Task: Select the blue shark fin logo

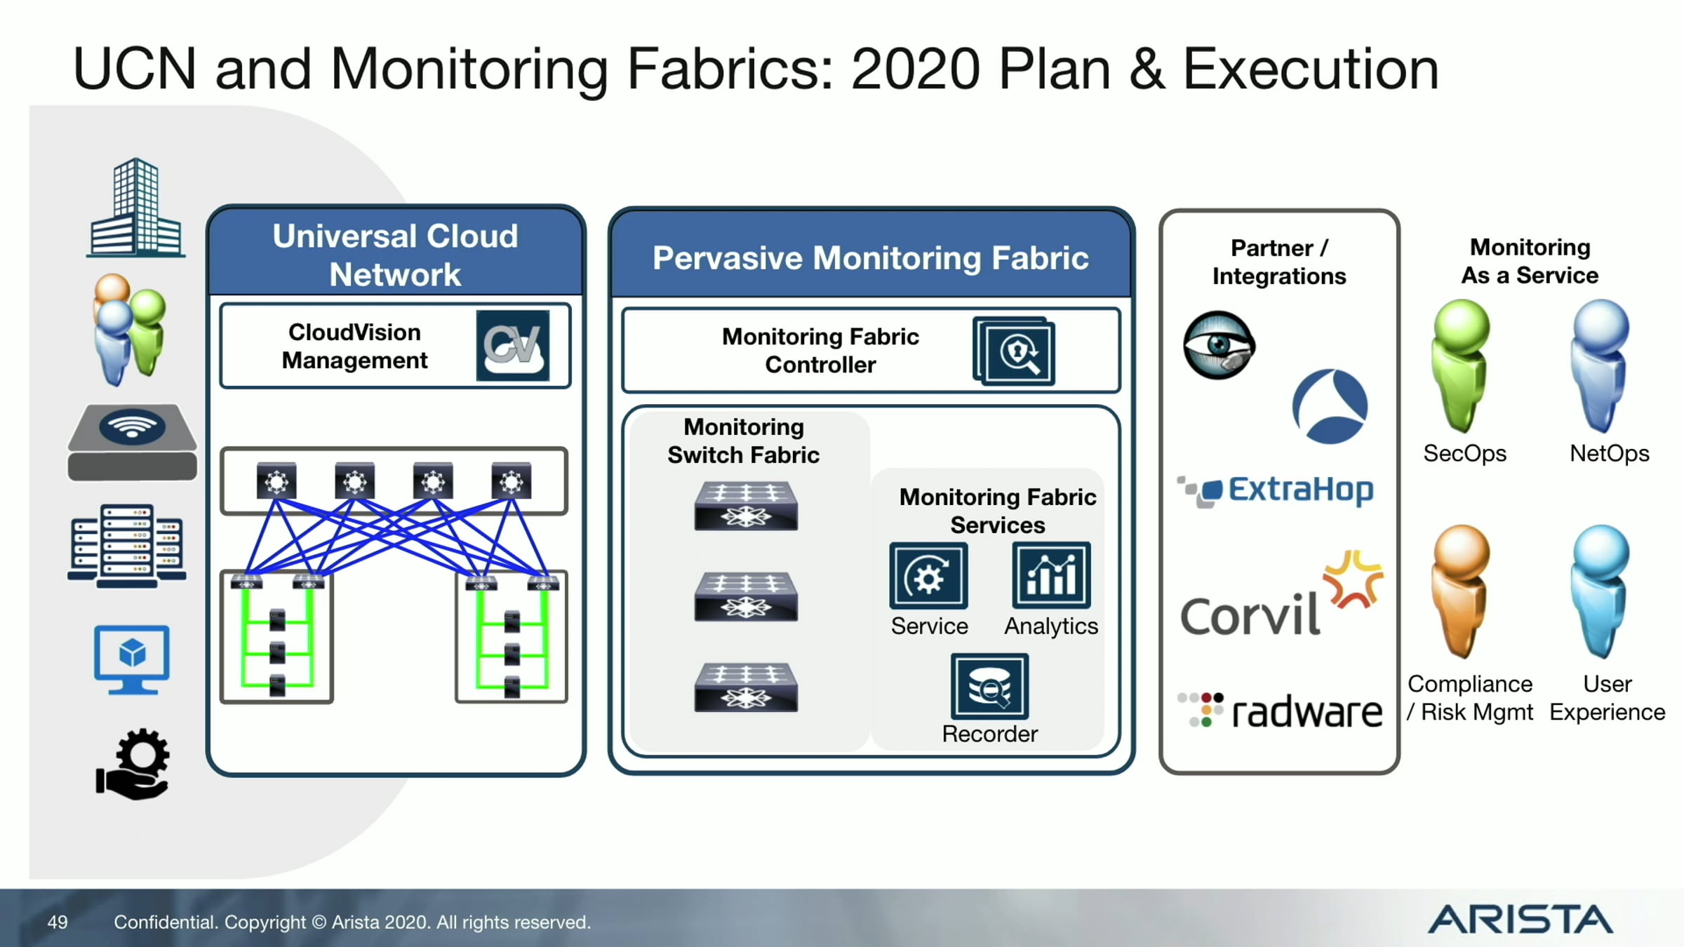Action: point(1330,406)
